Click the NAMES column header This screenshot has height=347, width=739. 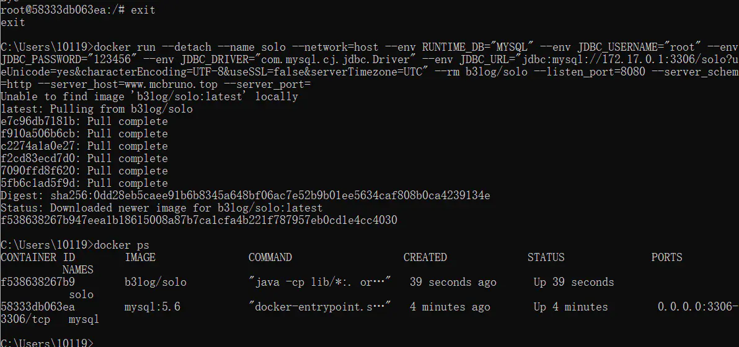point(78,270)
